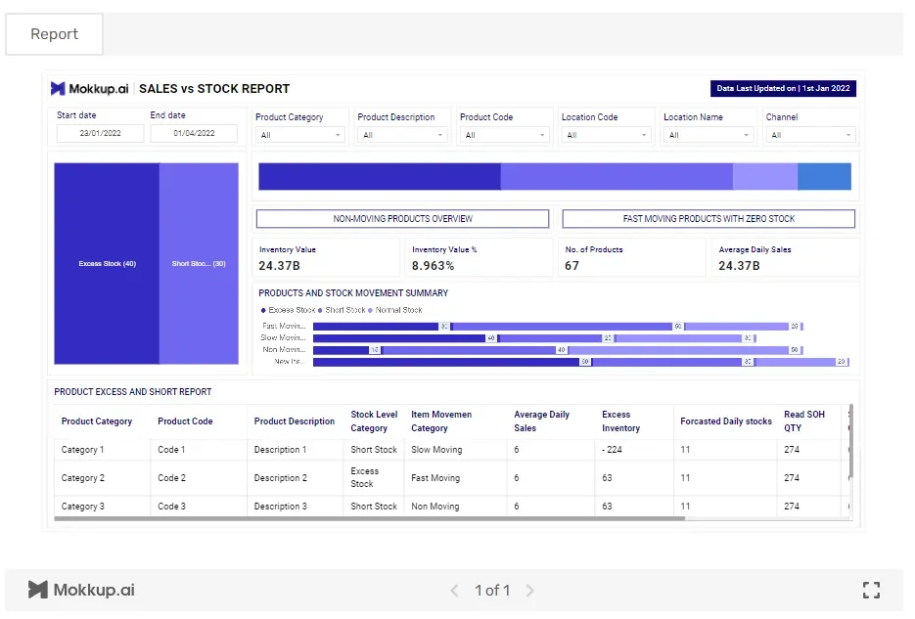
Task: Click the fullscreen expand icon
Action: click(x=871, y=590)
